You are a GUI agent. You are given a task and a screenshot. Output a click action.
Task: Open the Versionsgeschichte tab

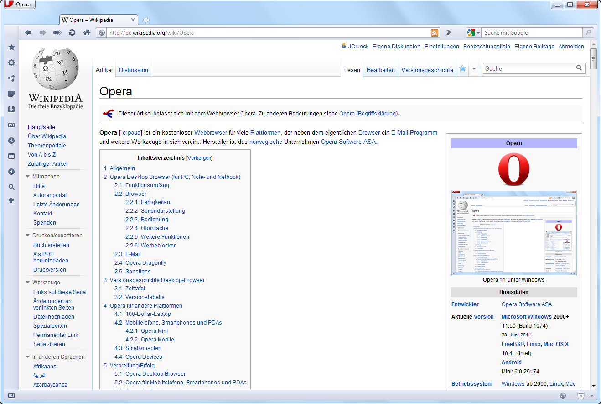pos(427,70)
